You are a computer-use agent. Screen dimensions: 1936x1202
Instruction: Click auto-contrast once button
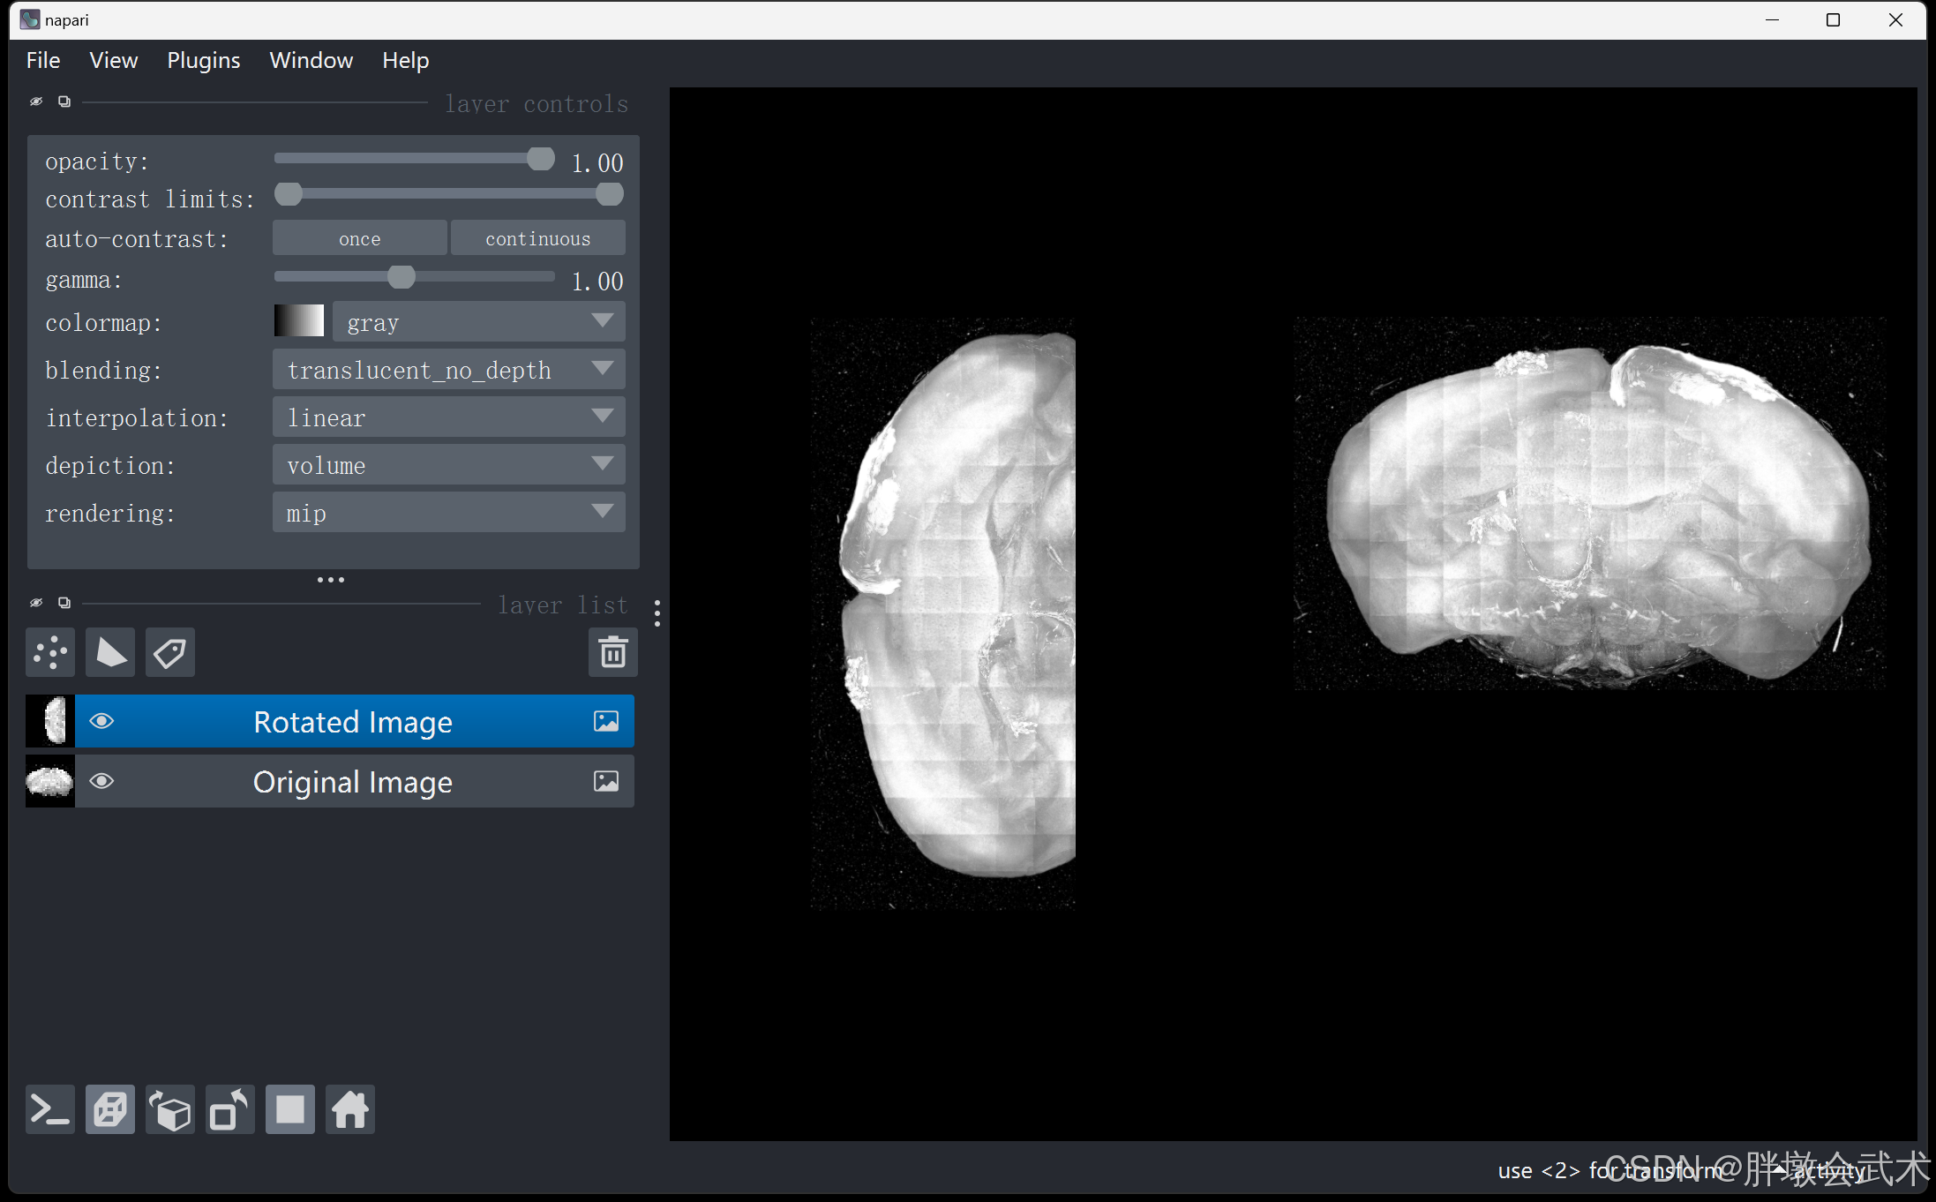(x=359, y=238)
